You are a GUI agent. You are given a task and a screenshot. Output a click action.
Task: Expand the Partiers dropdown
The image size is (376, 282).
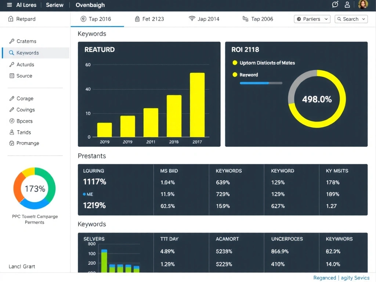coord(312,19)
